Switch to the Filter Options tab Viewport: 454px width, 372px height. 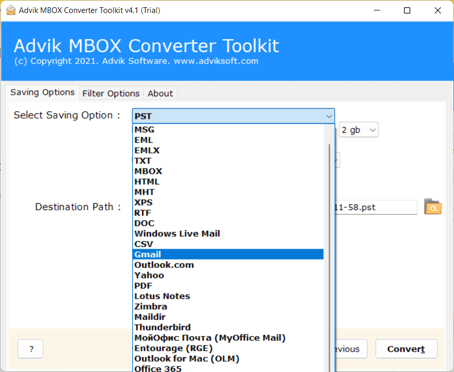point(111,93)
